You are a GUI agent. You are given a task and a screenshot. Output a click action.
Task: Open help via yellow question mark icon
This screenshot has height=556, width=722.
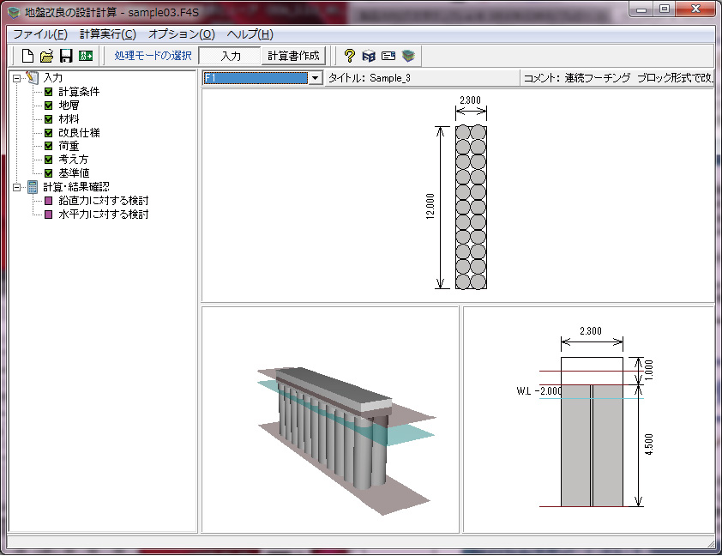(x=350, y=56)
